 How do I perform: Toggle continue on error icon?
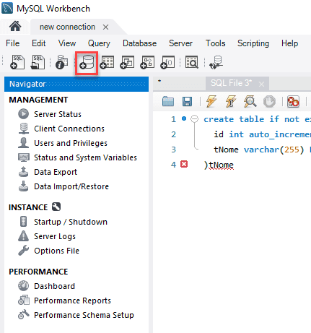(x=293, y=101)
